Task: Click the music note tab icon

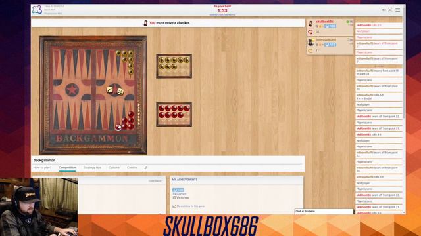Action: (146, 168)
